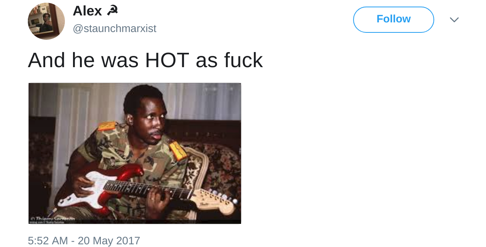Click the hammer and sickle emoji
Image resolution: width=486 pixels, height=247 pixels.
[112, 11]
